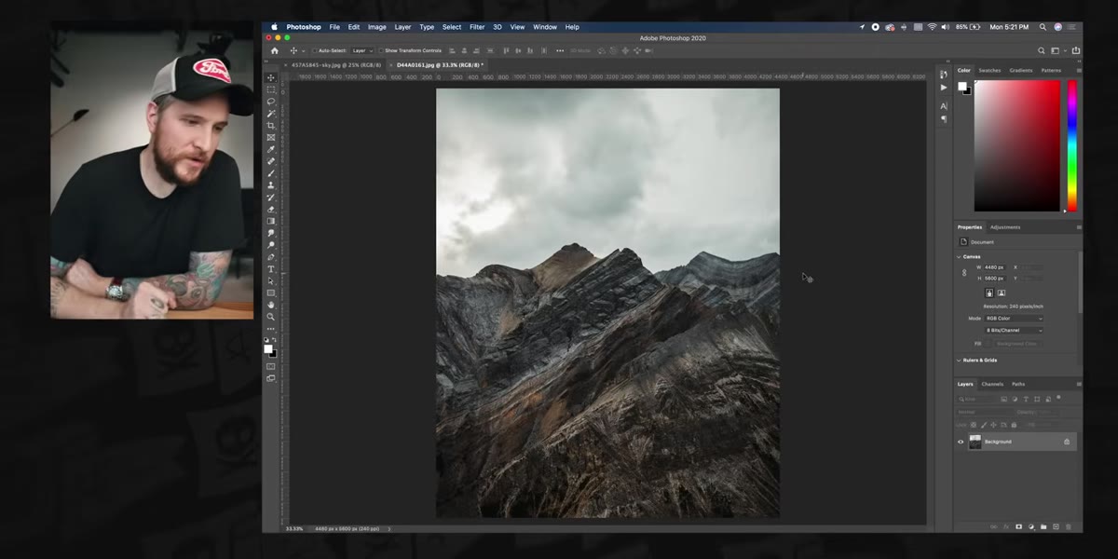The width and height of the screenshot is (1118, 559).
Task: Create a new layer with plus icon
Action: coord(1056,526)
